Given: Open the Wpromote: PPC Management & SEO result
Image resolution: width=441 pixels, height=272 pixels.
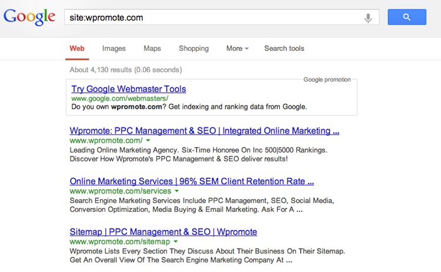Looking at the screenshot, I should [204, 131].
